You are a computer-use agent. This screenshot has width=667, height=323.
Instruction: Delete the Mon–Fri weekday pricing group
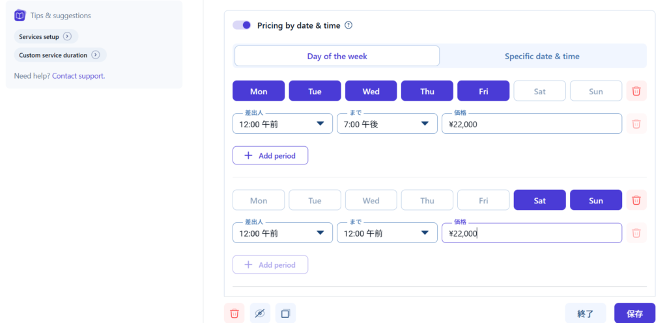(x=636, y=91)
